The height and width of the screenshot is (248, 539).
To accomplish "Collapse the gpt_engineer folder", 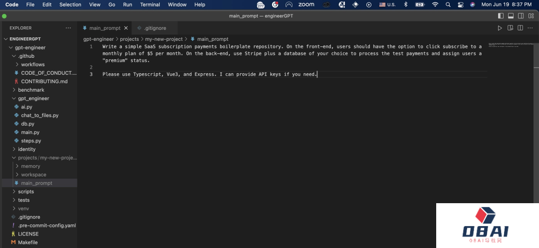I will [x=33, y=99].
